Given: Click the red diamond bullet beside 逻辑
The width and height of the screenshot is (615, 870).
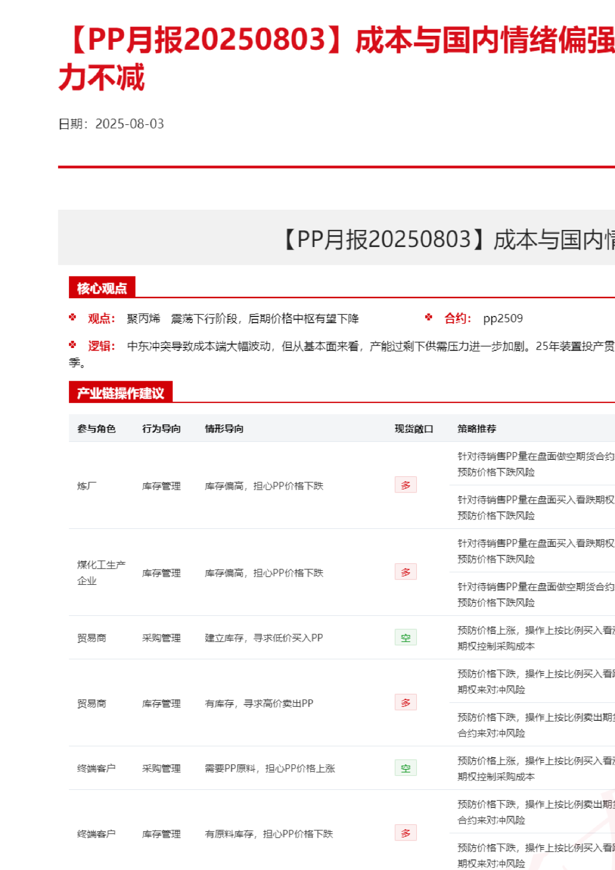Looking at the screenshot, I should click(72, 345).
